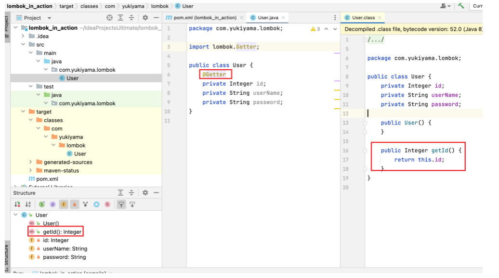Go to previous highlighted error arrow
499x278 pixels.
326,29
